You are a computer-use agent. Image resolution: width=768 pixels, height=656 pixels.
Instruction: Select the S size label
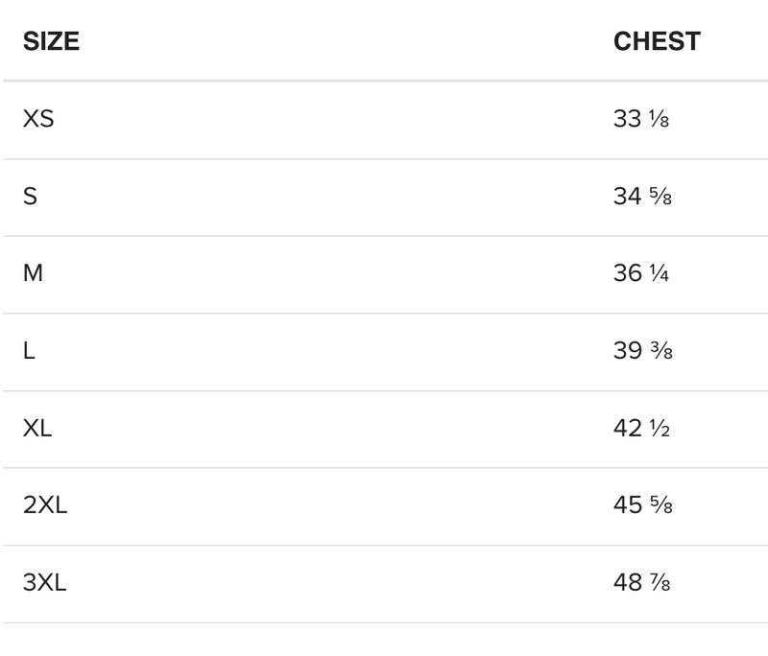click(x=31, y=197)
